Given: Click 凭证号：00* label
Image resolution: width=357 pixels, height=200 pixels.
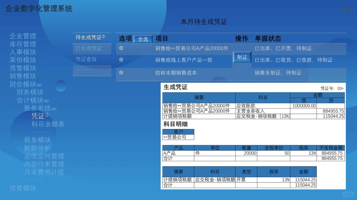Looking at the screenshot, I should tap(332, 89).
